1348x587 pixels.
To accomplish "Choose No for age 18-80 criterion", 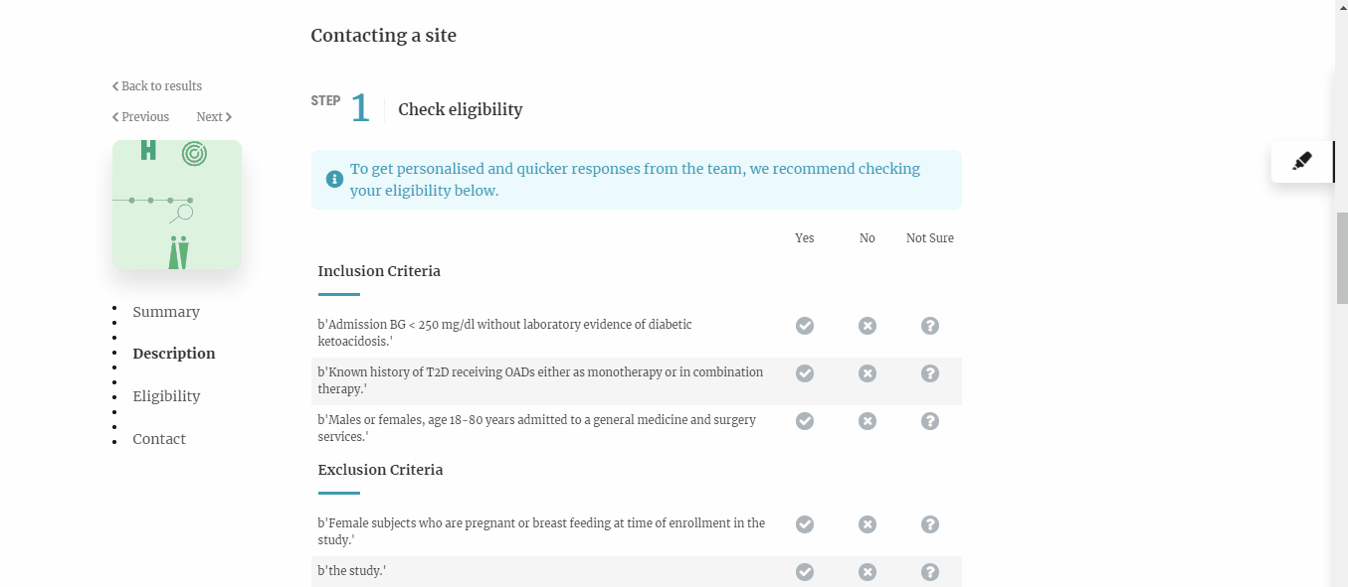I will pyautogui.click(x=867, y=421).
